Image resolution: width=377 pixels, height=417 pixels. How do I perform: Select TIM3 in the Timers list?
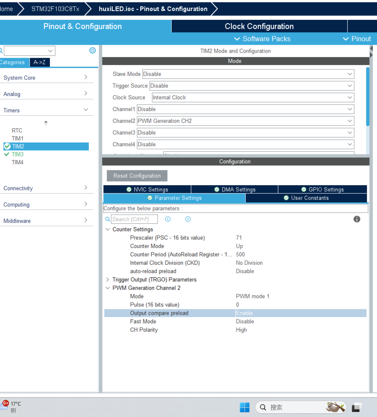pyautogui.click(x=18, y=154)
